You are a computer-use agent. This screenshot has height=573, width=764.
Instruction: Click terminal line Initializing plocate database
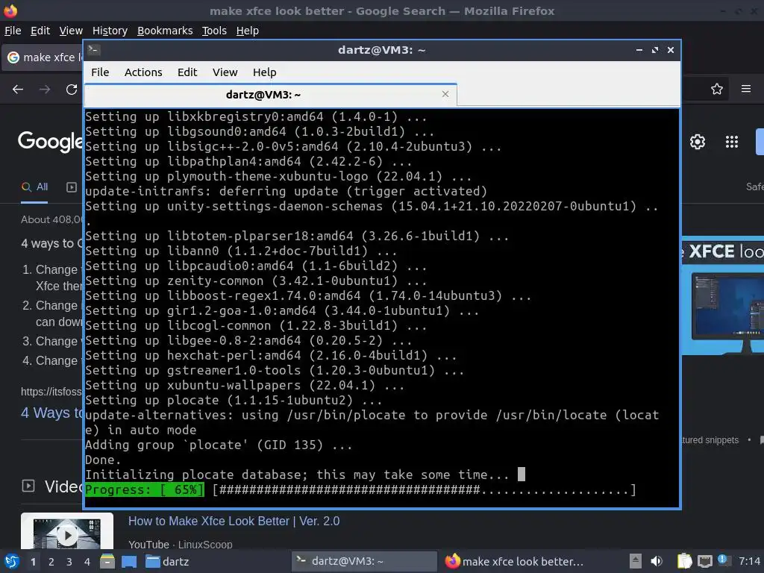[x=297, y=475]
